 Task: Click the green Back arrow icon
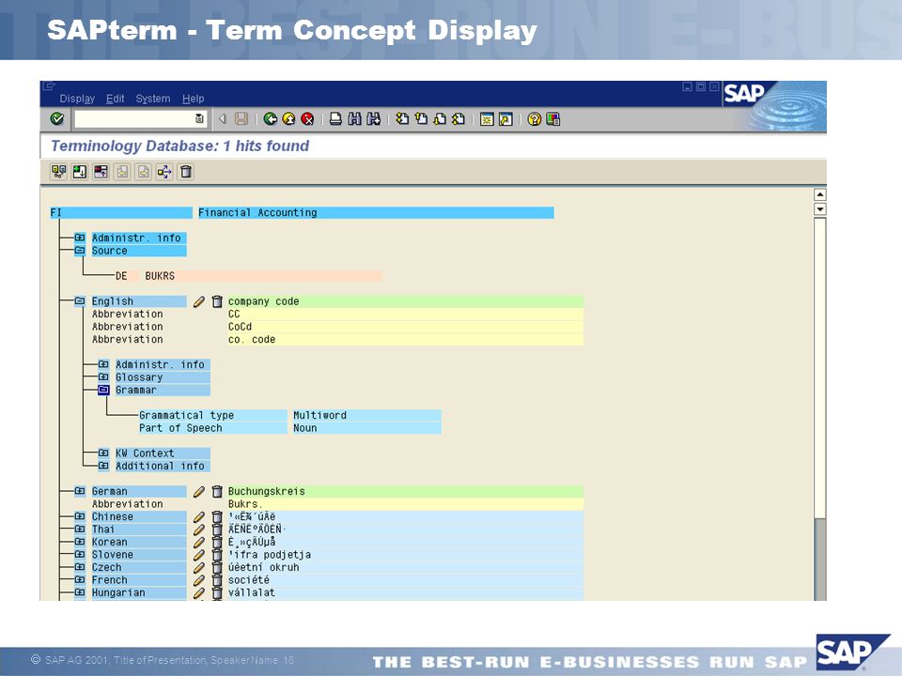point(271,119)
